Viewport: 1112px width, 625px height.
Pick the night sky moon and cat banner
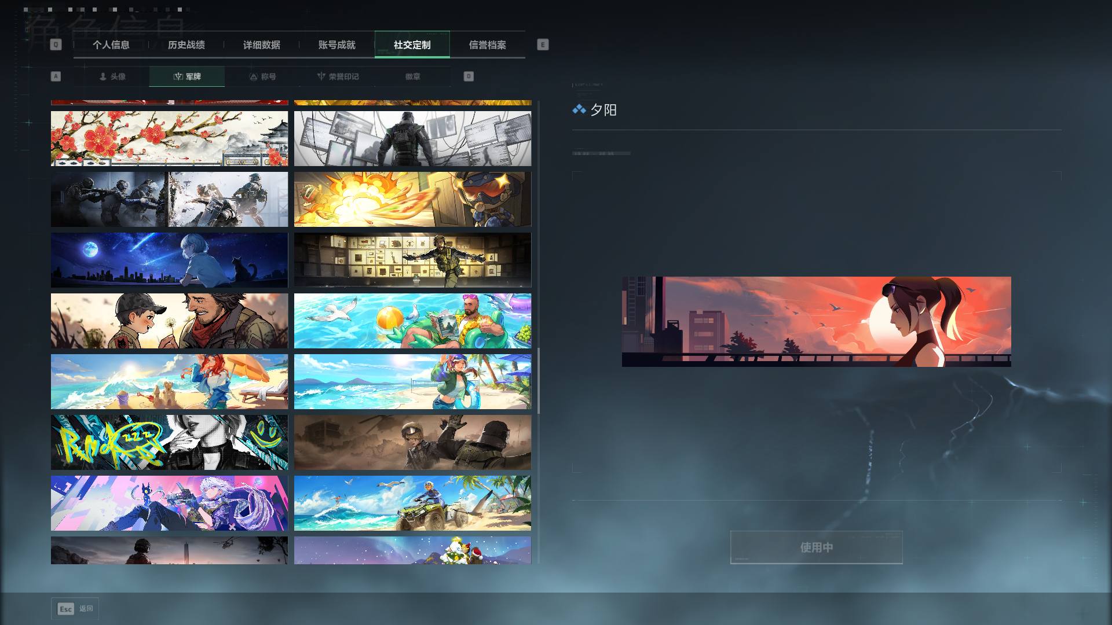(169, 260)
